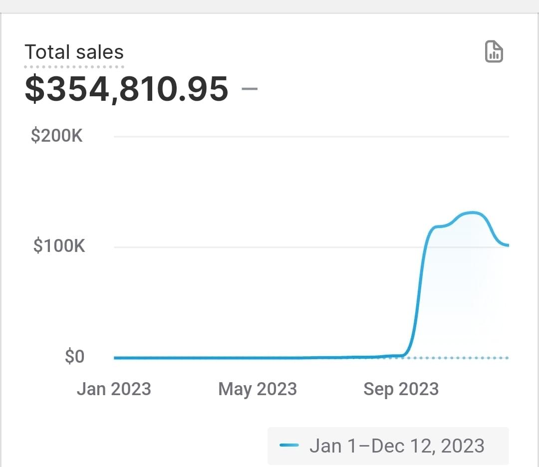Click the flat sales line above May 2023
The height and width of the screenshot is (467, 539).
pyautogui.click(x=258, y=358)
